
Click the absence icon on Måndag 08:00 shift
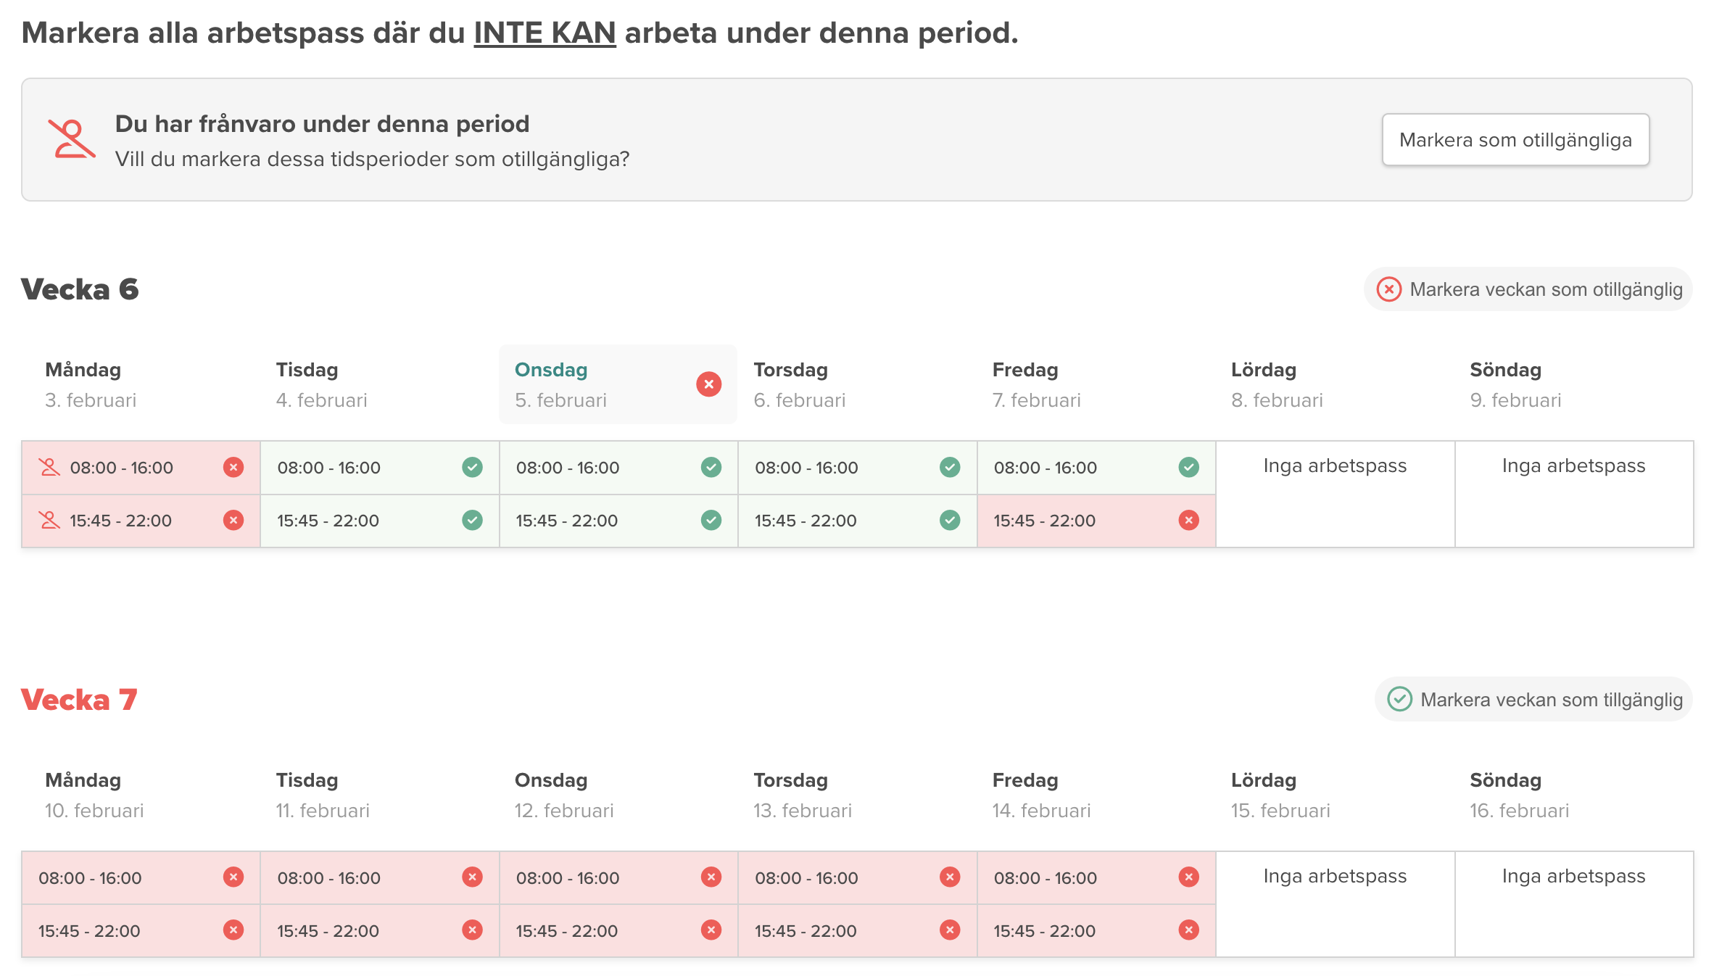(49, 468)
